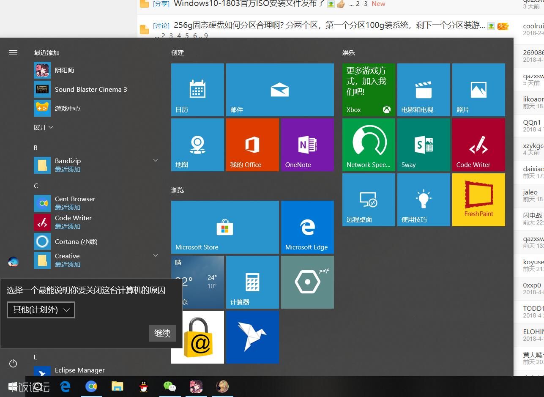Click the 创建 tile group title

(x=178, y=52)
